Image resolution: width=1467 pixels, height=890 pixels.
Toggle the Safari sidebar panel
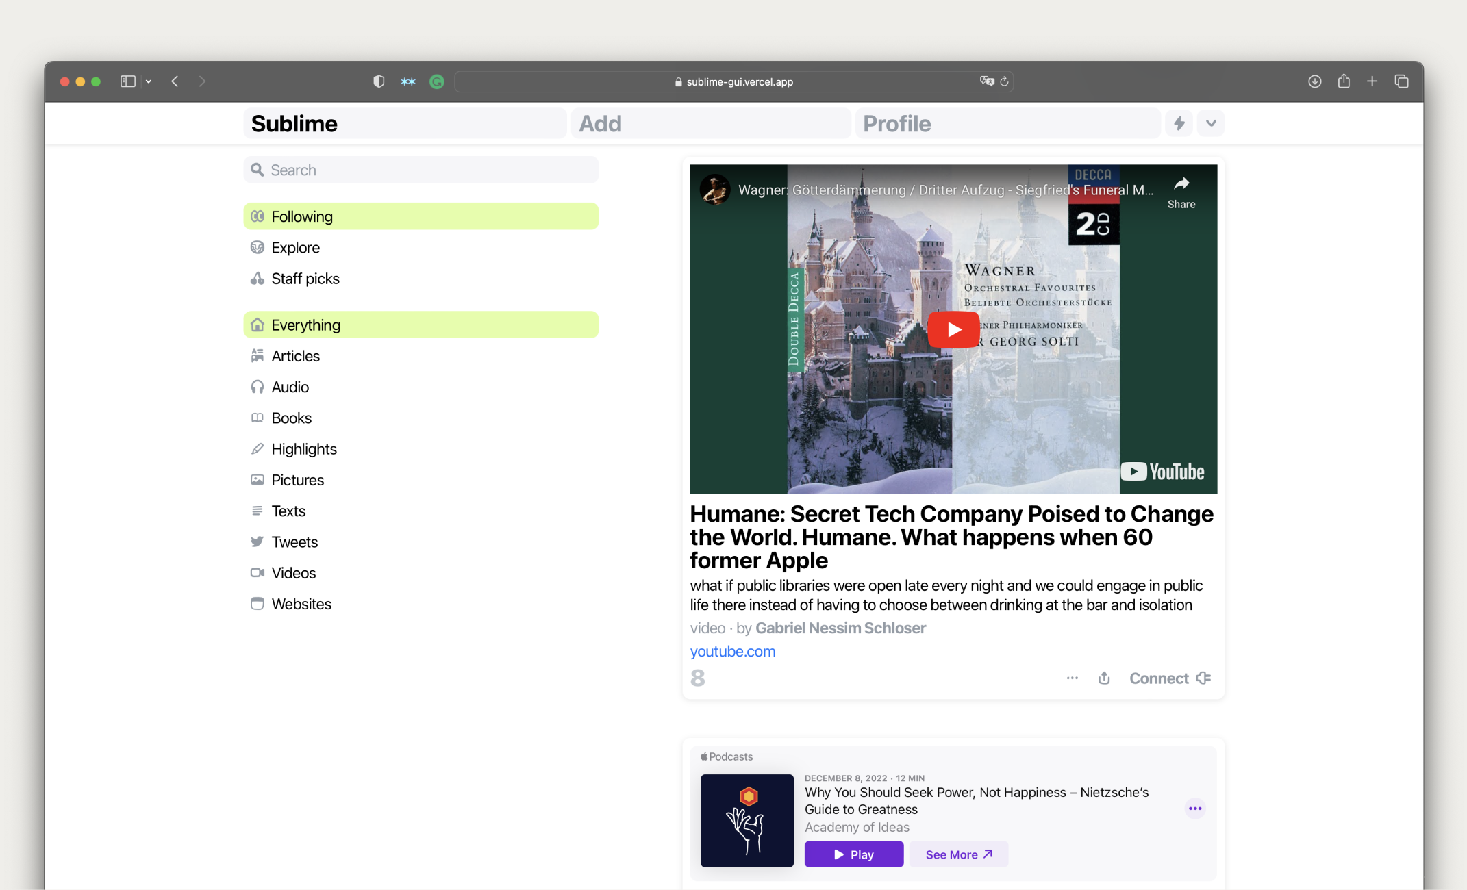point(128,81)
